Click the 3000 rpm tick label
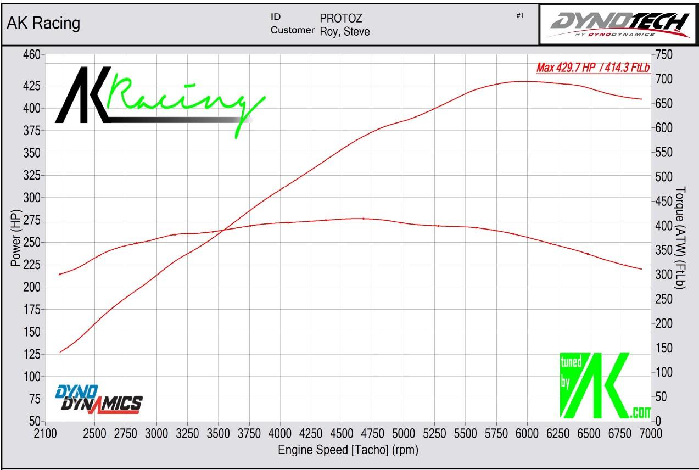Screen dimensions: 699x470 [156, 433]
